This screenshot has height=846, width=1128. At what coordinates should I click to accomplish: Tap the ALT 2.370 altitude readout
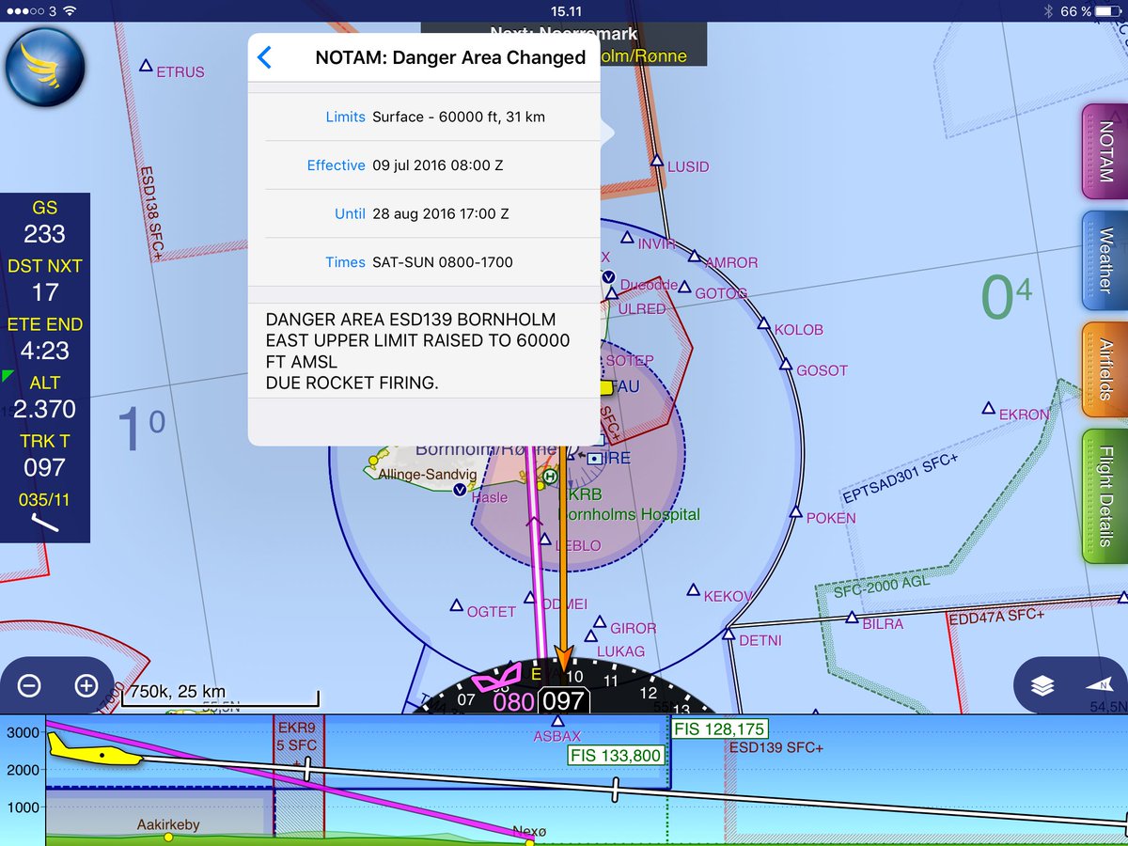tap(45, 397)
